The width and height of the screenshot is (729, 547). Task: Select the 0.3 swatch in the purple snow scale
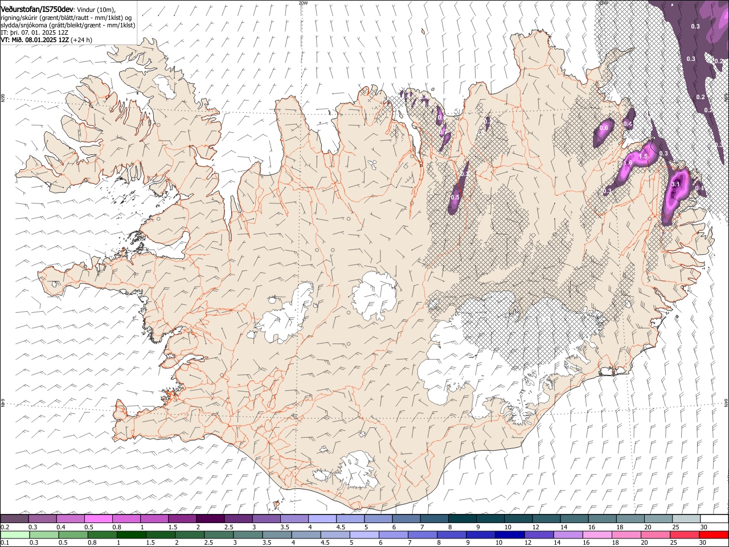point(42,519)
